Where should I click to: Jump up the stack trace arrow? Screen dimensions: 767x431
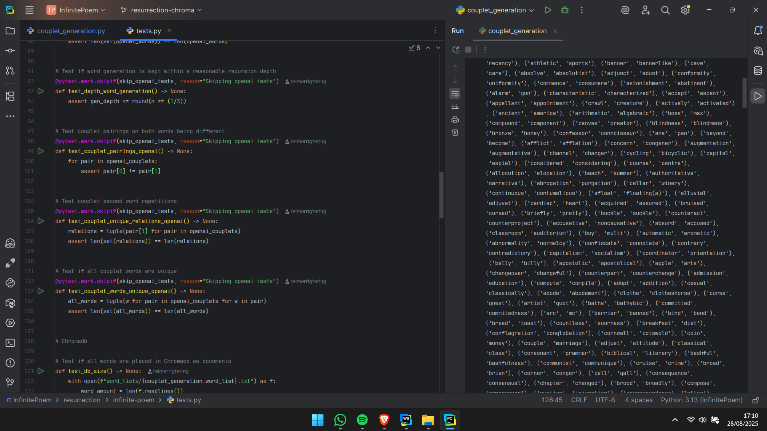coord(455,68)
